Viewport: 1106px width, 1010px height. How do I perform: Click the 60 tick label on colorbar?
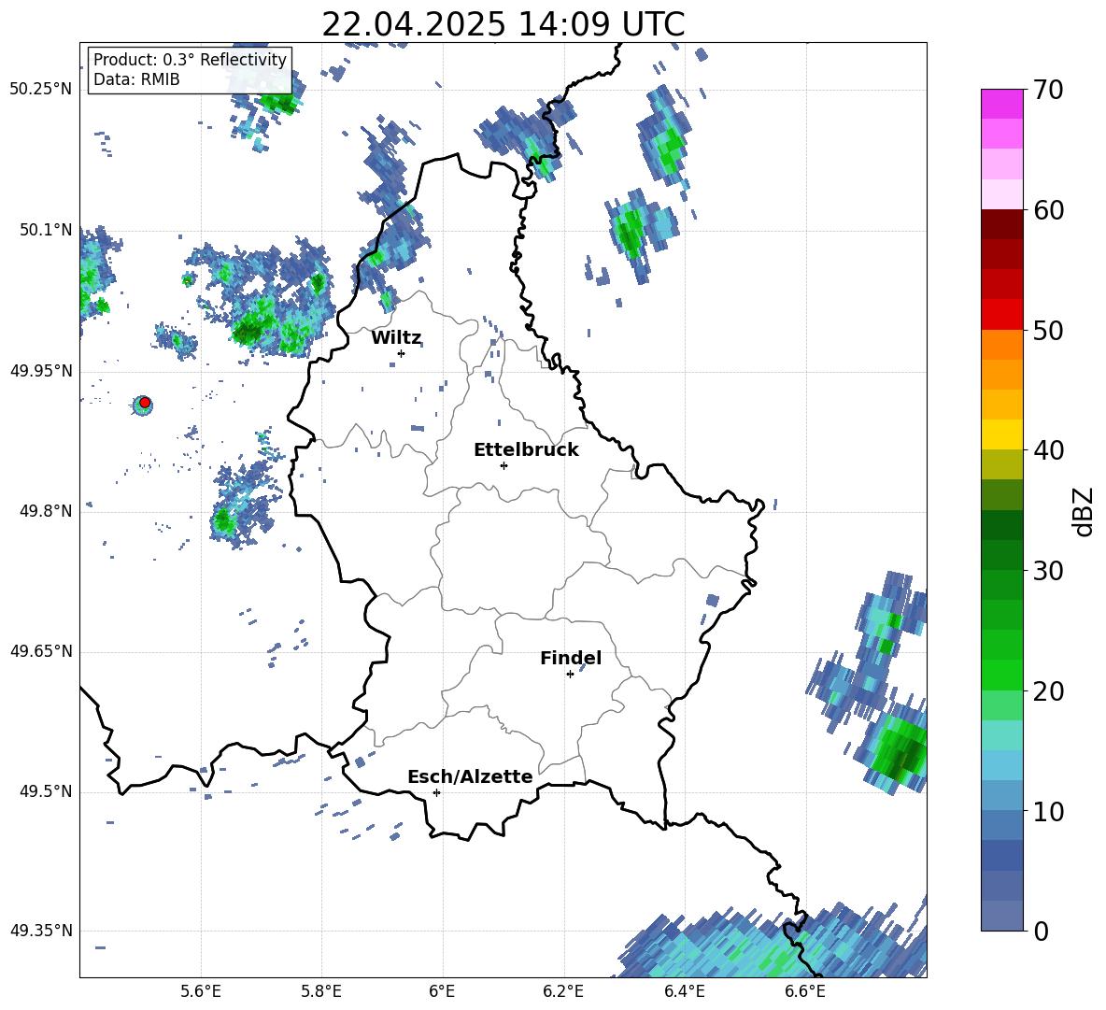point(1048,210)
